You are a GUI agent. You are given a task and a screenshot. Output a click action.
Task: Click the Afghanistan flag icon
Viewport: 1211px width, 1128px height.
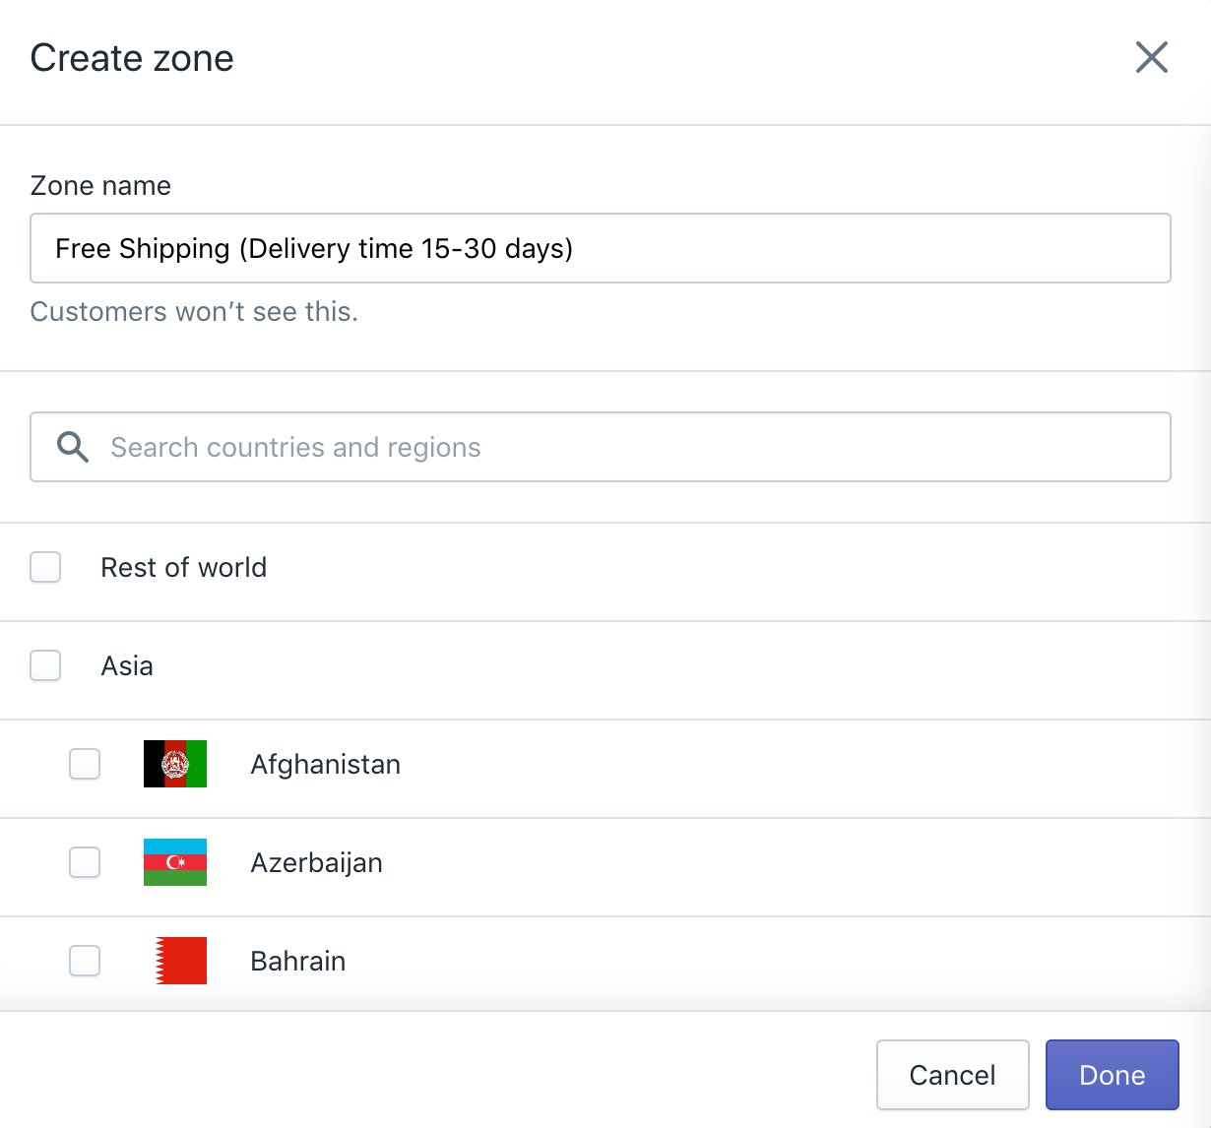(175, 764)
